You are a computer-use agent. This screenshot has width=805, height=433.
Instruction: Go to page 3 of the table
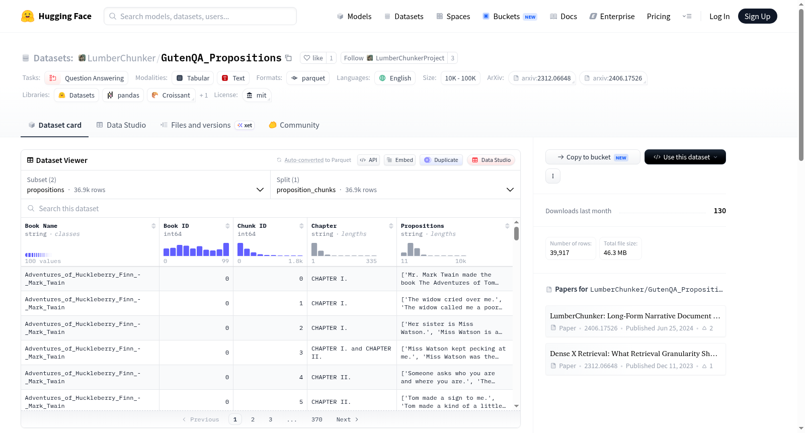(270, 419)
